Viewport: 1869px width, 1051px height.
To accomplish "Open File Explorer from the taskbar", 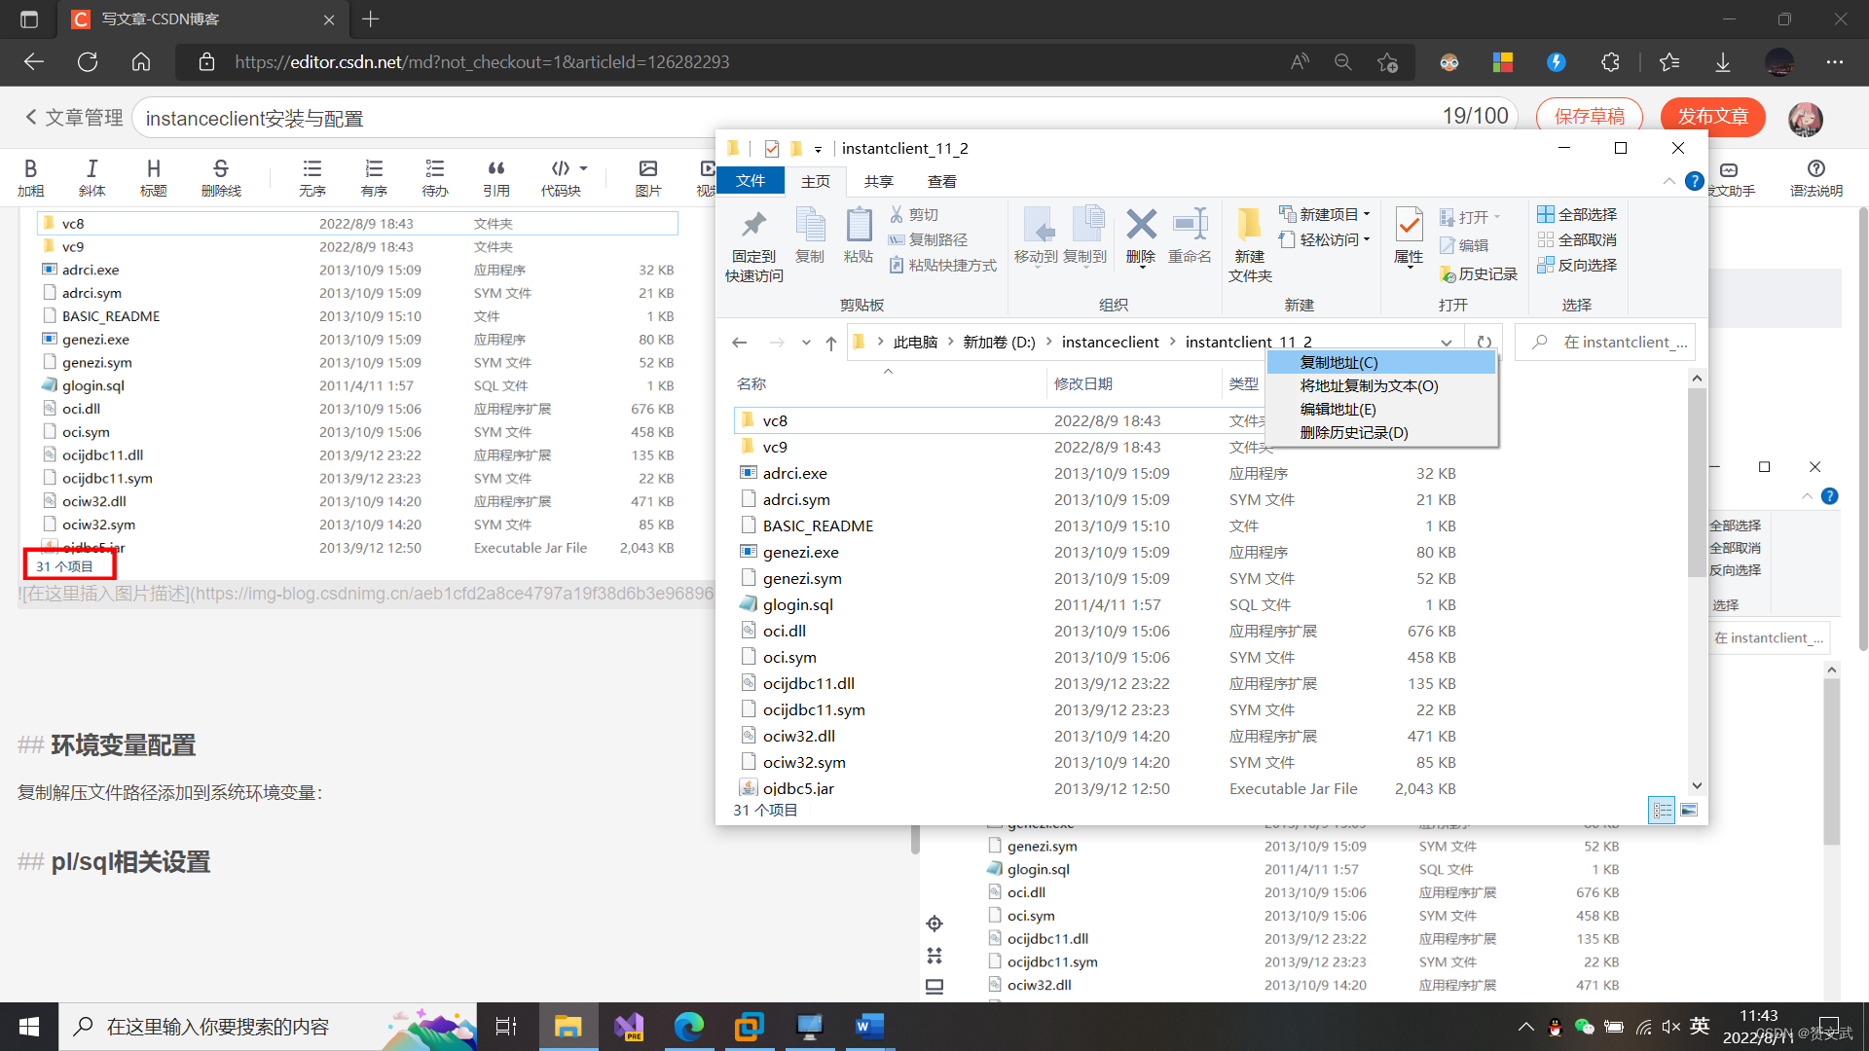I will click(568, 1027).
